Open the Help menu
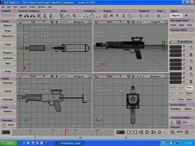 [50, 7]
